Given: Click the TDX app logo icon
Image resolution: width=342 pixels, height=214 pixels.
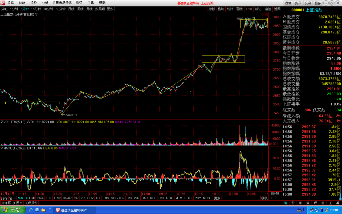Looking at the screenshot, I should pos(2,3).
